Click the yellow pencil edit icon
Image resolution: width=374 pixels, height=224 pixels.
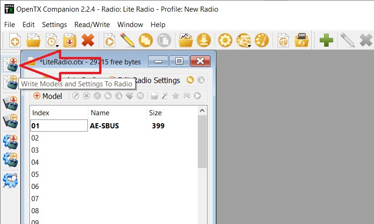pyautogui.click(x=127, y=40)
